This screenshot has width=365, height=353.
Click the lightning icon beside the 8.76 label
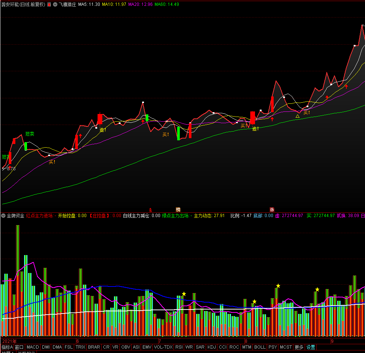pos(4,168)
